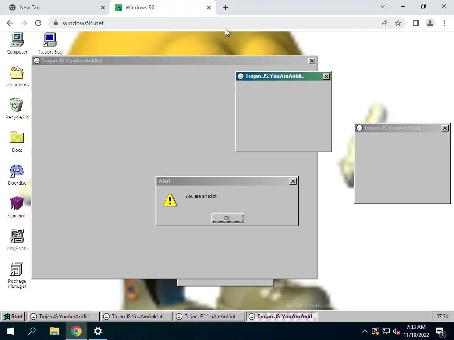This screenshot has height=340, width=454.
Task: Open the Chrome profile menu
Action: (x=430, y=23)
